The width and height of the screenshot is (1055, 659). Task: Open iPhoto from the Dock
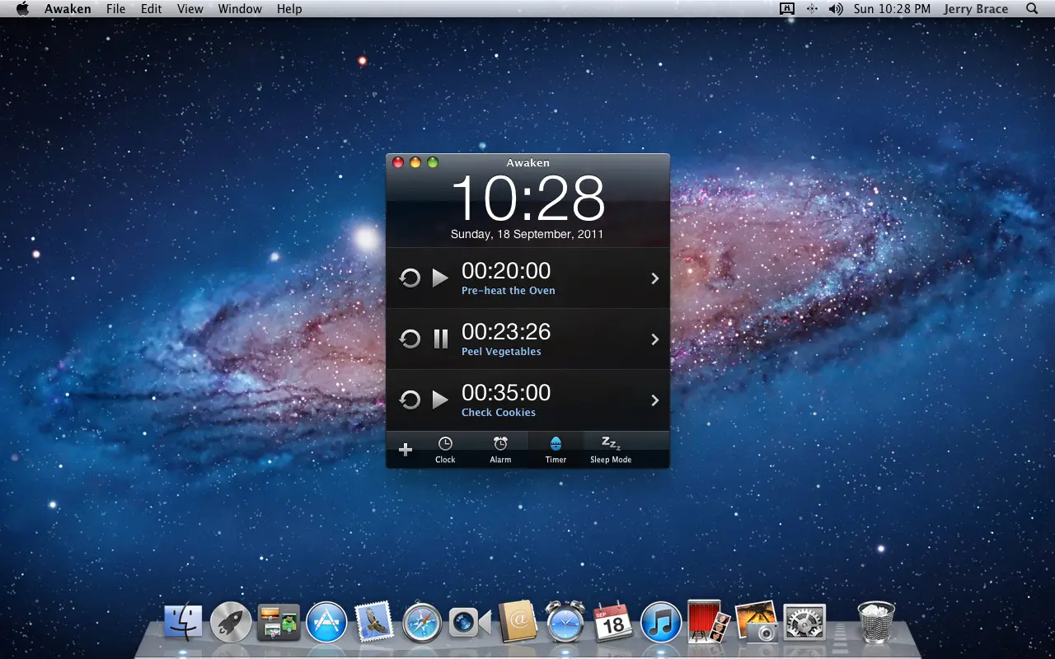click(757, 622)
